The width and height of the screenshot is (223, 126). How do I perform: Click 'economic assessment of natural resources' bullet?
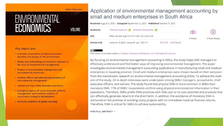pyautogui.click(x=39, y=55)
